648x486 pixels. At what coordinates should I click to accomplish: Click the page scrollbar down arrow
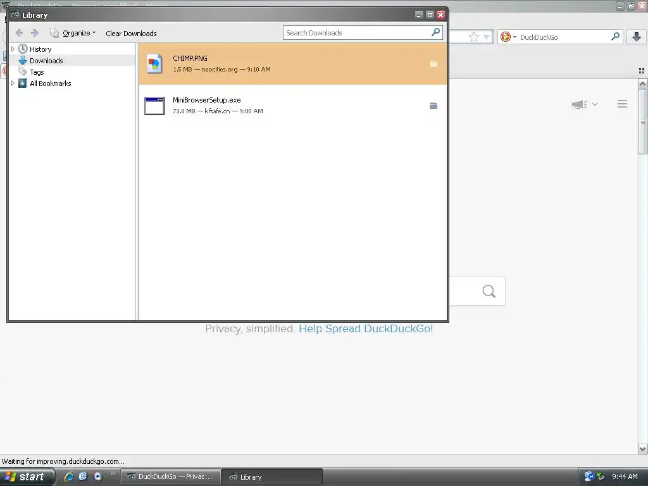(x=643, y=449)
